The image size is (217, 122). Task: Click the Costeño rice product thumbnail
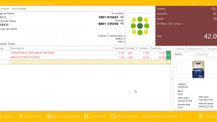[x=198, y=70]
